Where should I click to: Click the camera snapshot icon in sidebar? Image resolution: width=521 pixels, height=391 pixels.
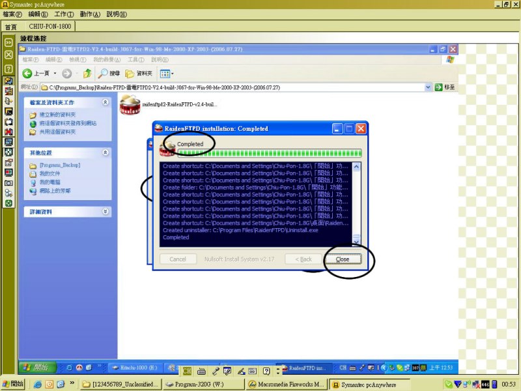tap(8, 183)
